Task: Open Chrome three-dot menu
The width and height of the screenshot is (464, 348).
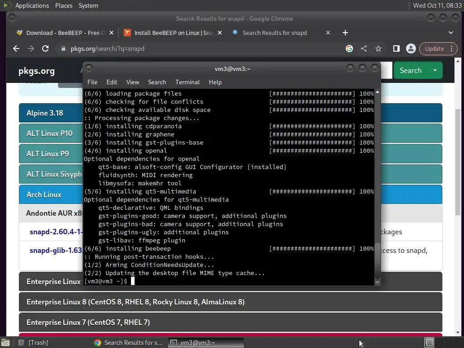Action: click(452, 48)
